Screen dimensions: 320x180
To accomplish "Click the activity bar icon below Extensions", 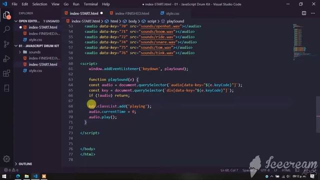I will [6, 88].
